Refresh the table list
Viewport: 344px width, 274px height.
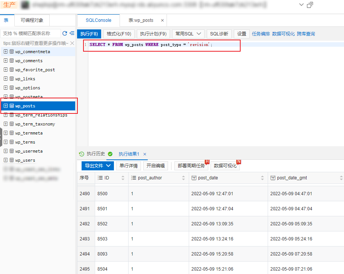65,33
